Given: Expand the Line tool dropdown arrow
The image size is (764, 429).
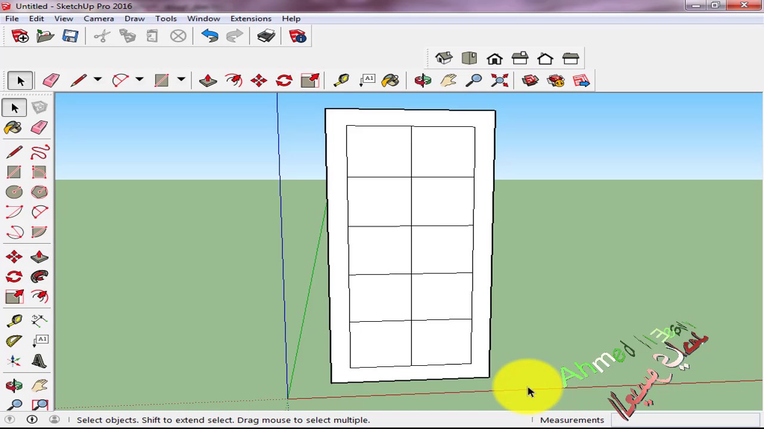Looking at the screenshot, I should pyautogui.click(x=97, y=80).
